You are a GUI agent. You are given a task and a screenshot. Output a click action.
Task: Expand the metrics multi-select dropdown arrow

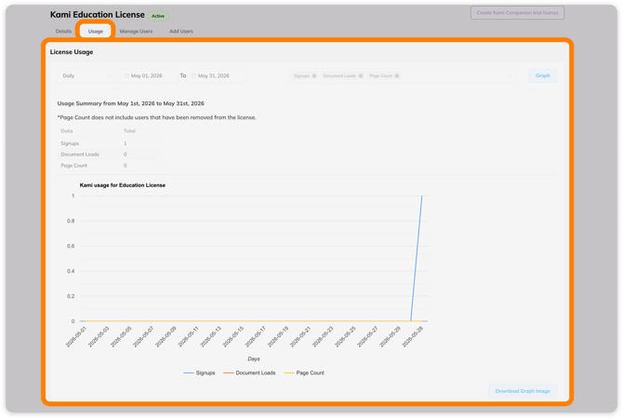tap(509, 75)
